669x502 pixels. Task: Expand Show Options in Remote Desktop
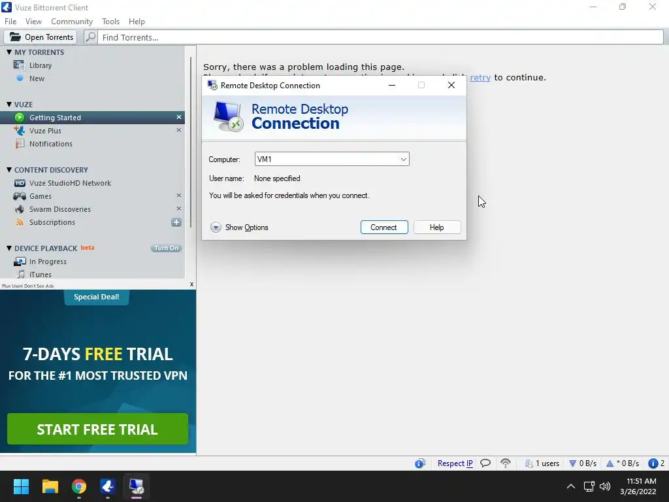tap(239, 227)
